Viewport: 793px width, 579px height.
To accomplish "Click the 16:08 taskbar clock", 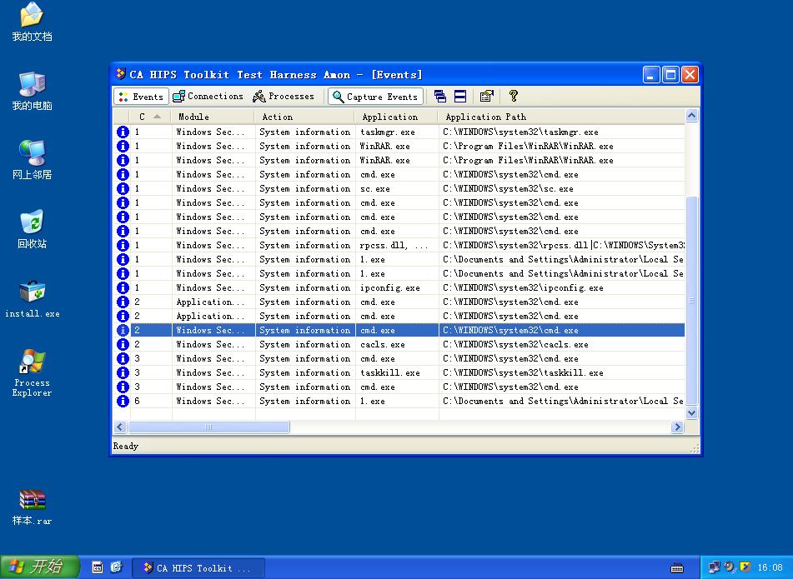I will coord(770,568).
